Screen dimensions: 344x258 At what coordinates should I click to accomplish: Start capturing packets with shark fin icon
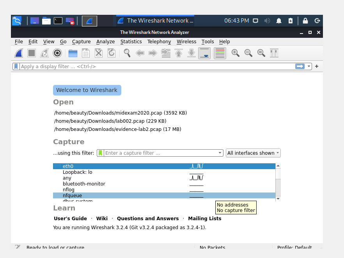pyautogui.click(x=19, y=53)
